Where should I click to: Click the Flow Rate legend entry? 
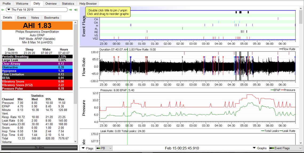[287, 49]
